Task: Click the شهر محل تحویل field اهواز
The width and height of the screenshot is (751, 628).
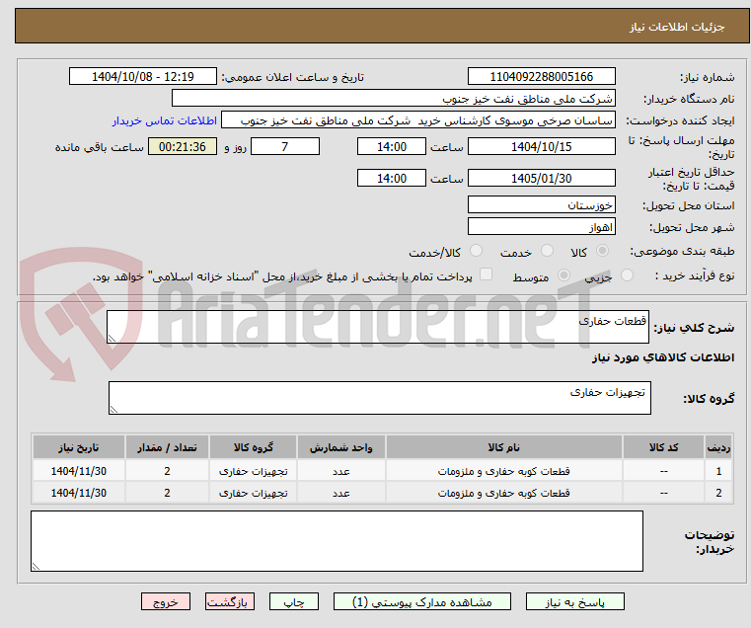Action: point(541,227)
